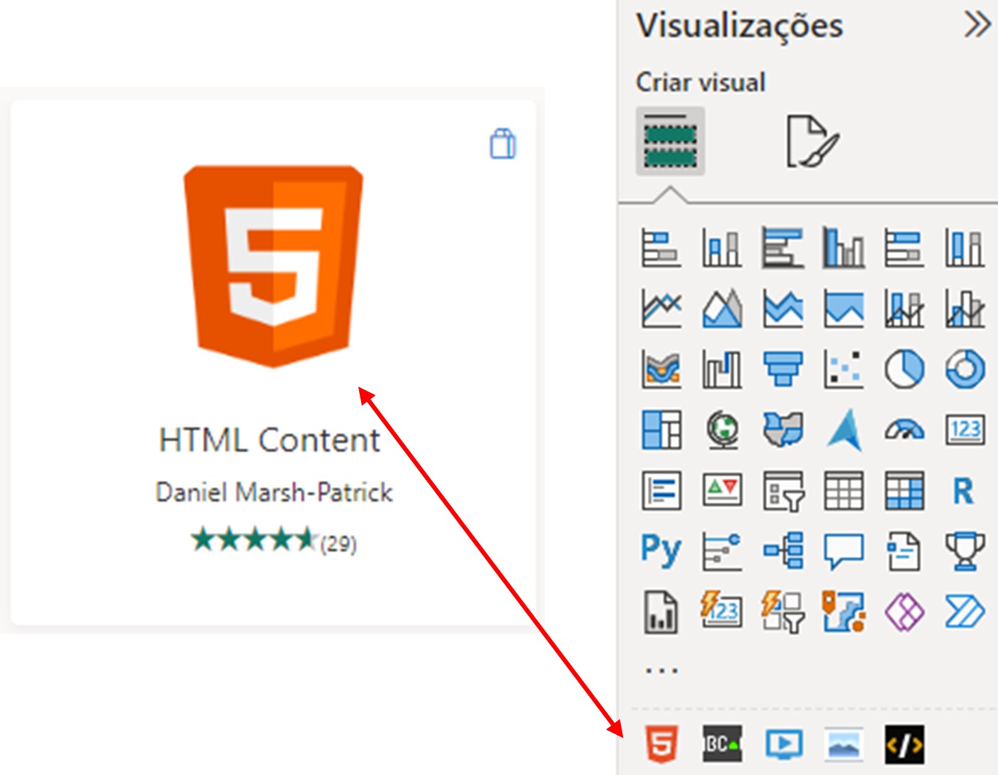The image size is (998, 775).
Task: Select the filled map visual
Action: (x=783, y=429)
